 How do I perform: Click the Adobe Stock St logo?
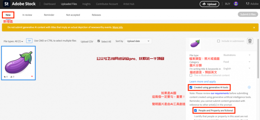click(x=6, y=4)
